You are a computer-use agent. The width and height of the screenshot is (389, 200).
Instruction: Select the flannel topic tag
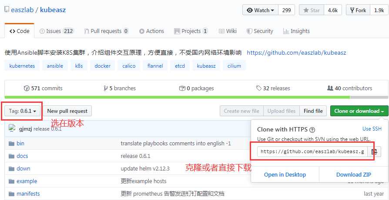click(155, 66)
